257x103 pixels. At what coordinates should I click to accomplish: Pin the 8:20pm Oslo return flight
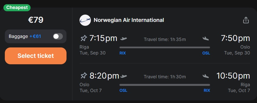[83, 76]
